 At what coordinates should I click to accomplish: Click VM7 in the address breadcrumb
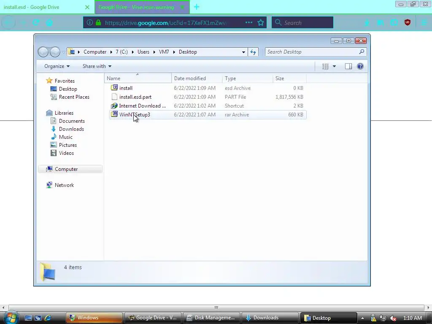[x=164, y=52]
